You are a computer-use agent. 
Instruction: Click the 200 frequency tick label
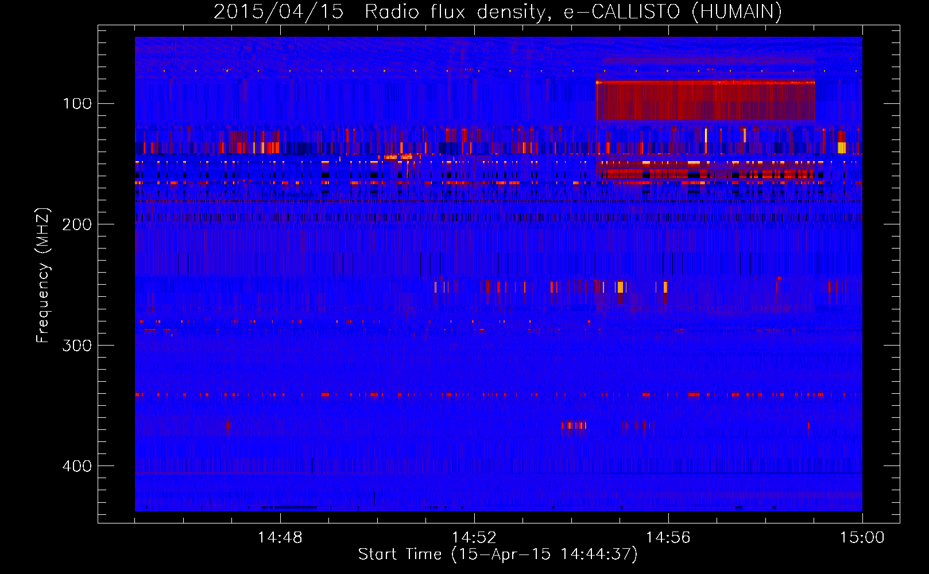[77, 224]
